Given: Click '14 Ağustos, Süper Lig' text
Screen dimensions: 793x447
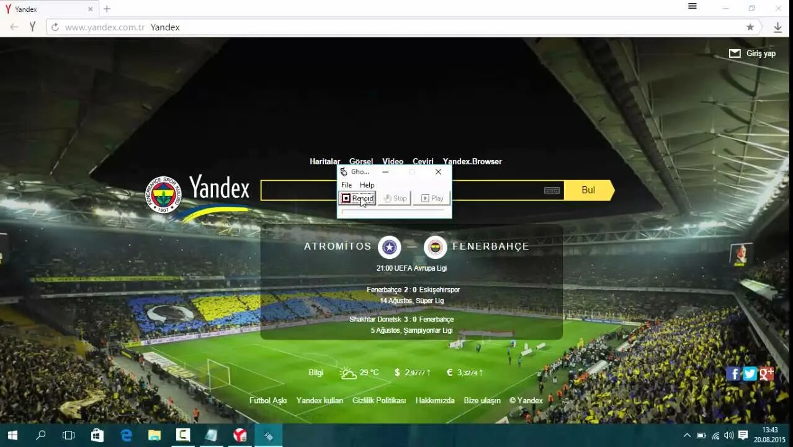Looking at the screenshot, I should [x=412, y=301].
